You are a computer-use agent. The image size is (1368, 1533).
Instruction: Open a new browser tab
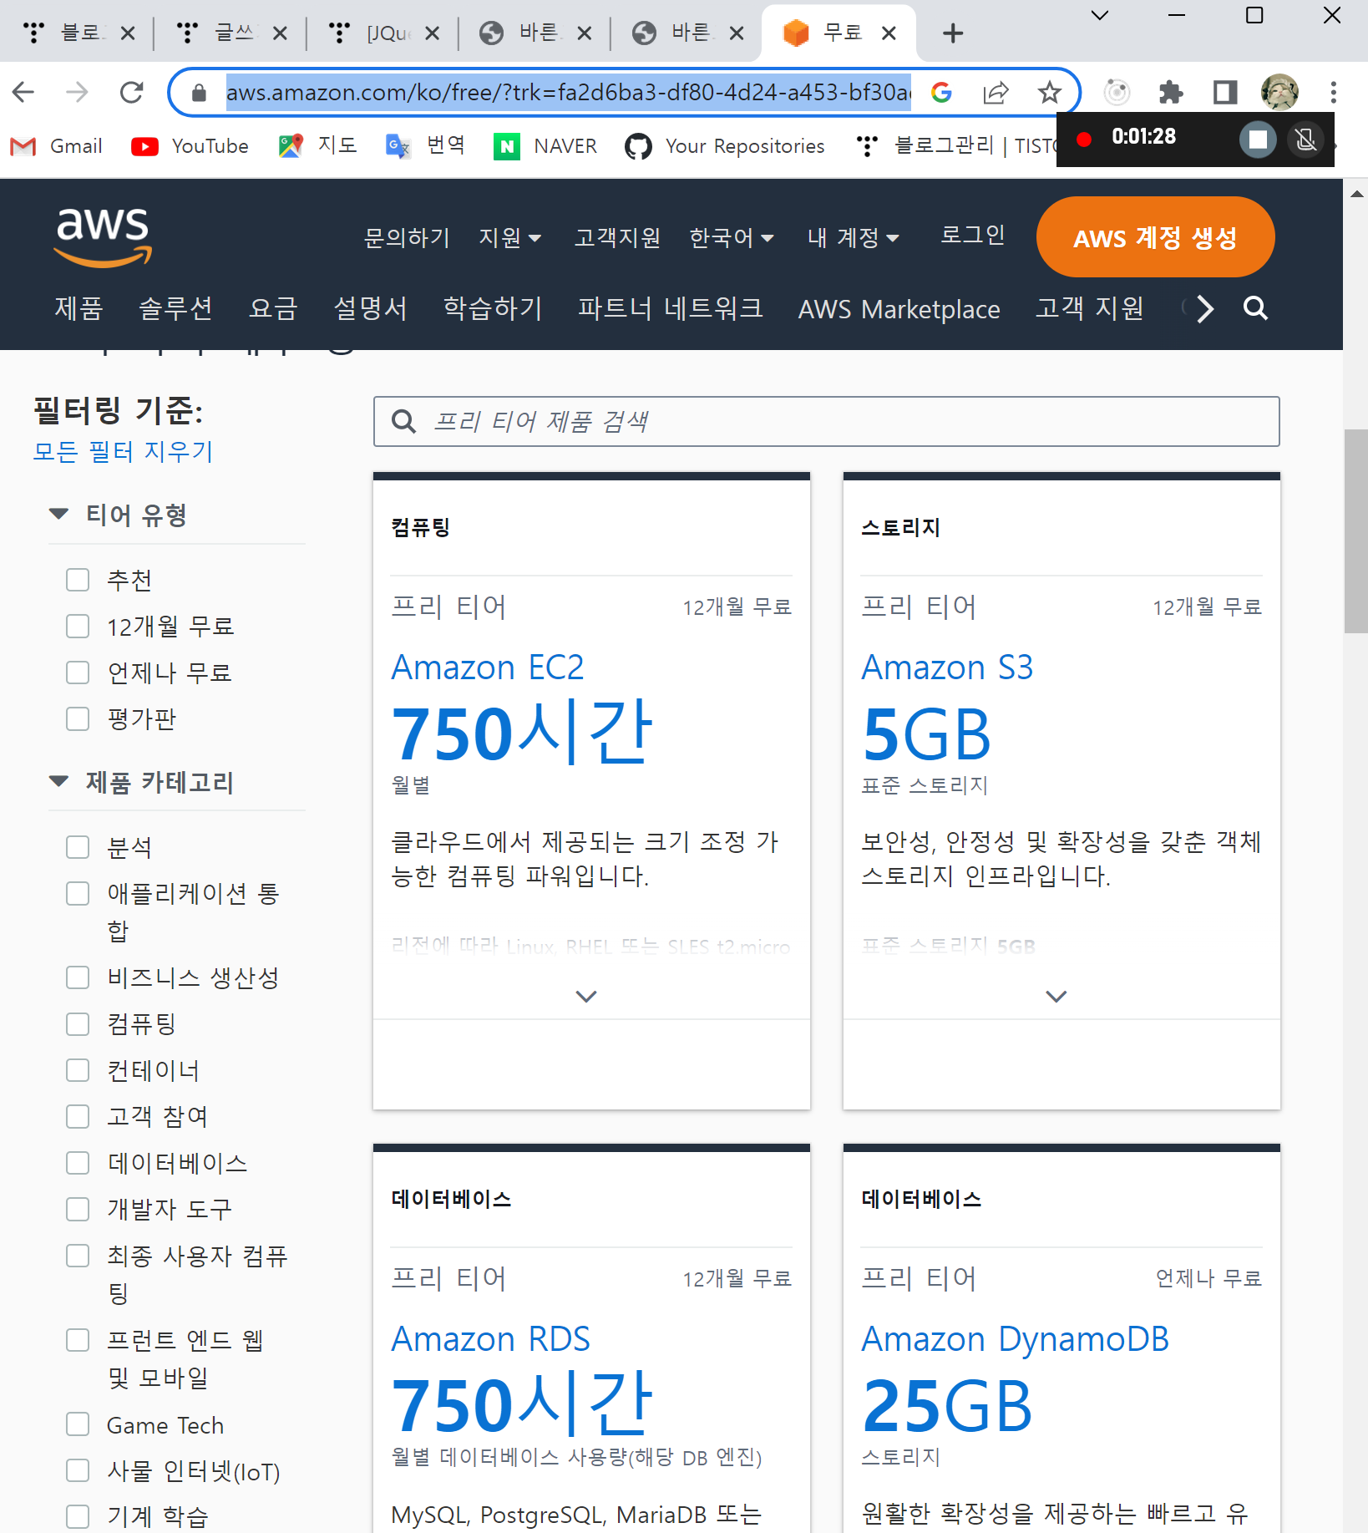point(953,33)
